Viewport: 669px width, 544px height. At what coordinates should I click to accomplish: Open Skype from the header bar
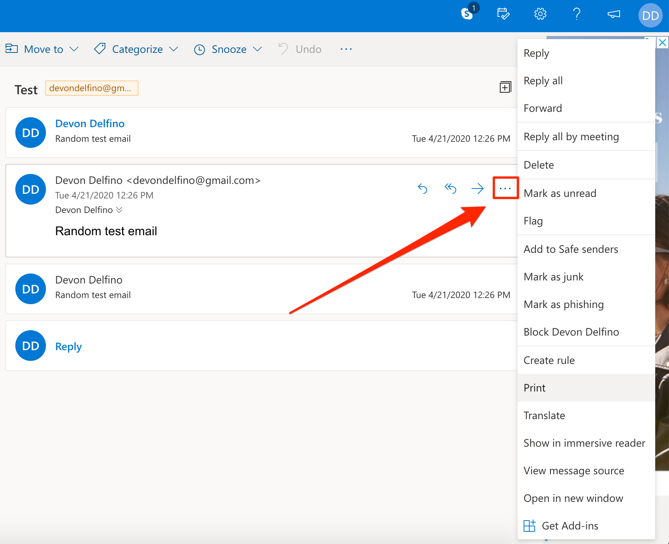point(467,14)
